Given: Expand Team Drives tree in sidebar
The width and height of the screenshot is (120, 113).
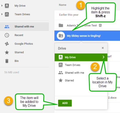Looking at the screenshot, I should (x=2, y=14).
